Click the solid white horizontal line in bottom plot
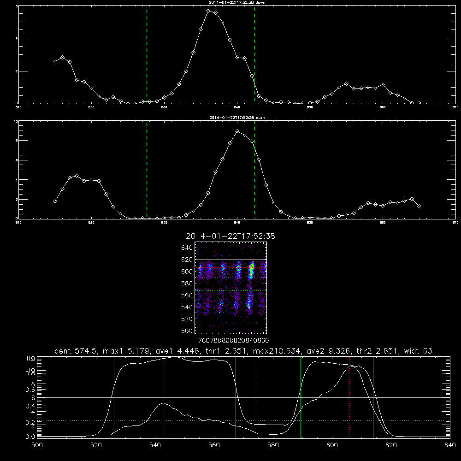The image size is (461, 461). [x=243, y=397]
